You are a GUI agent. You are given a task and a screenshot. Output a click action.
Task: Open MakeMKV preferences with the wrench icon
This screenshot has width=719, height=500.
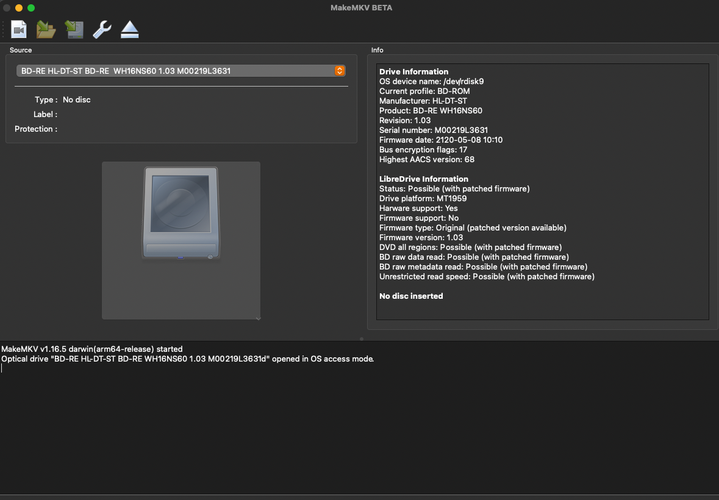[x=101, y=29]
